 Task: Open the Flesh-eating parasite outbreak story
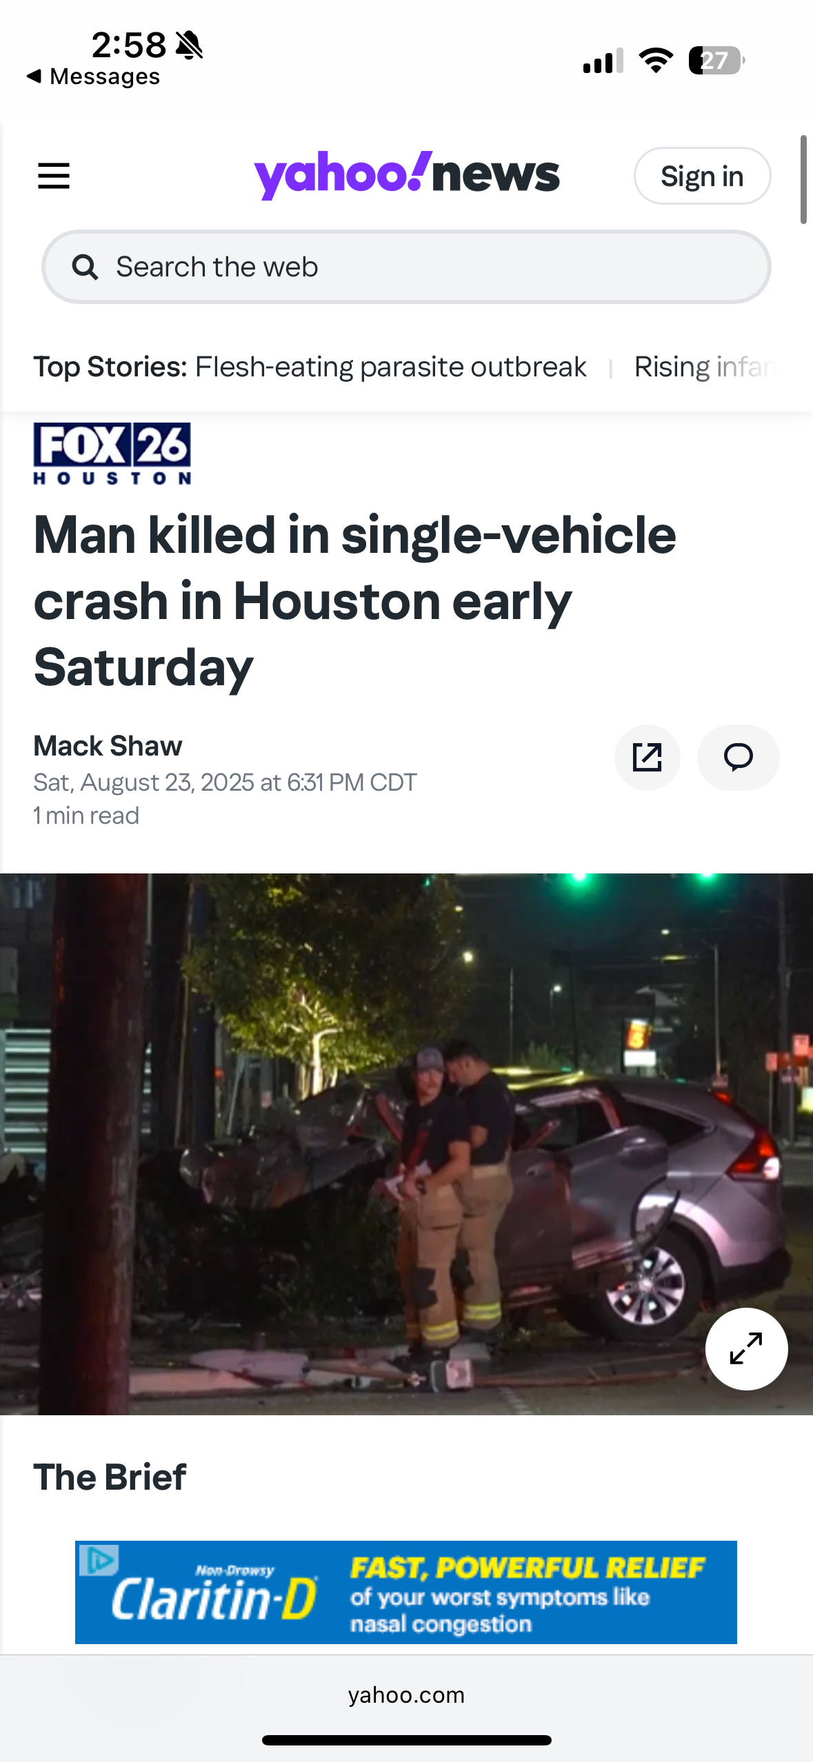click(390, 367)
